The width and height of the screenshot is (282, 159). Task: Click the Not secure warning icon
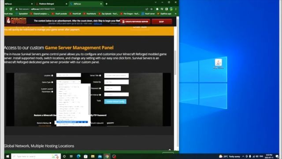[17, 9]
